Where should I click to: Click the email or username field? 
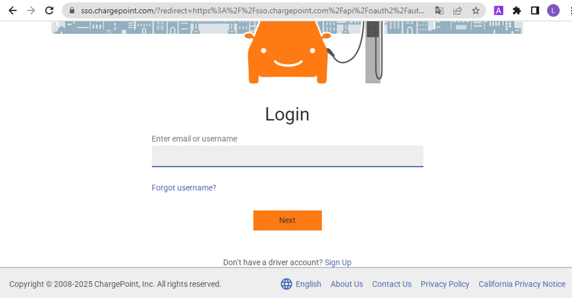pyautogui.click(x=288, y=156)
